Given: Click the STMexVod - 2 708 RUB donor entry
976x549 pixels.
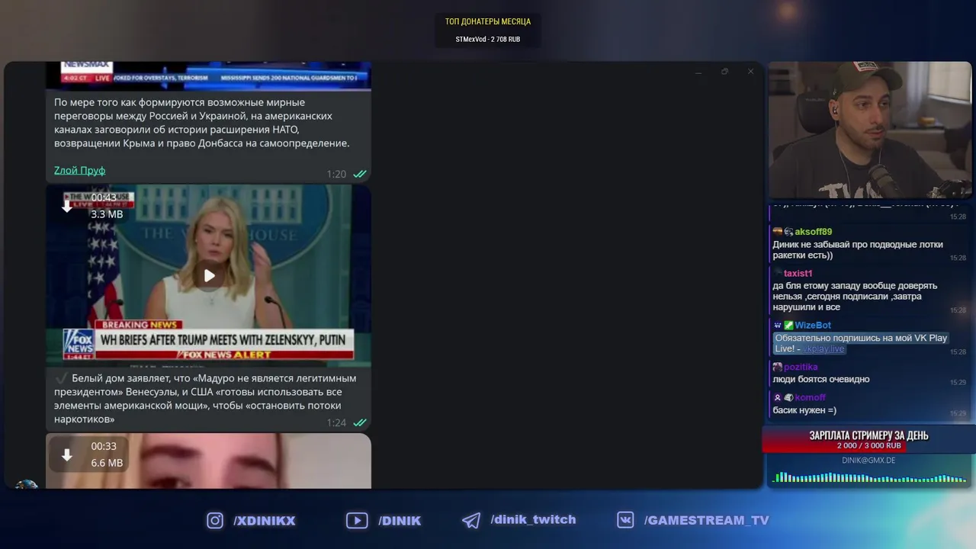Looking at the screenshot, I should (x=488, y=39).
